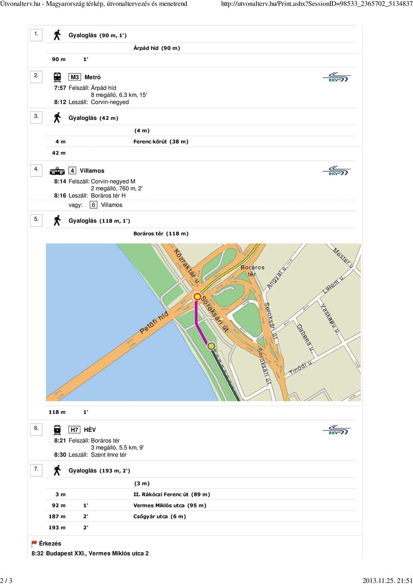
Task: Click the orange start marker on the map
Action: point(197,297)
